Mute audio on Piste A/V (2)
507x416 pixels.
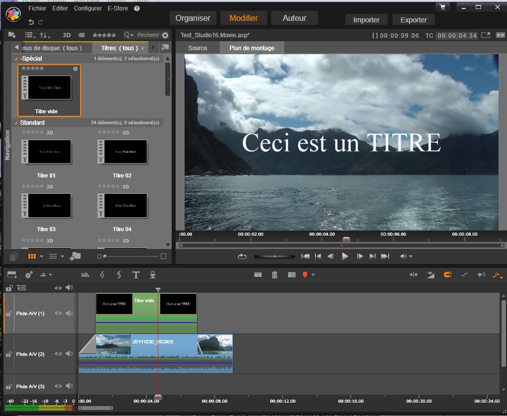pos(69,354)
